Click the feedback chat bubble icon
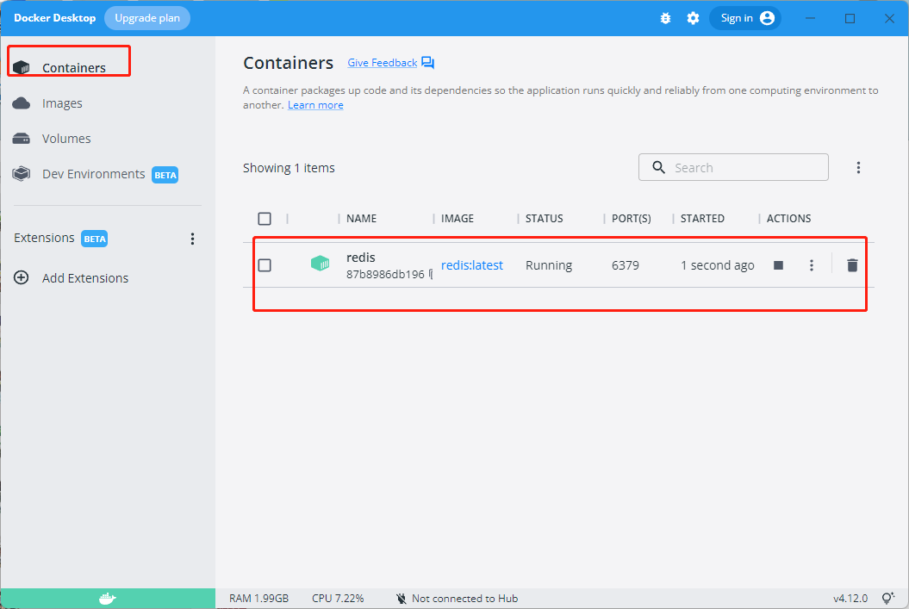This screenshot has width=909, height=609. (x=428, y=63)
